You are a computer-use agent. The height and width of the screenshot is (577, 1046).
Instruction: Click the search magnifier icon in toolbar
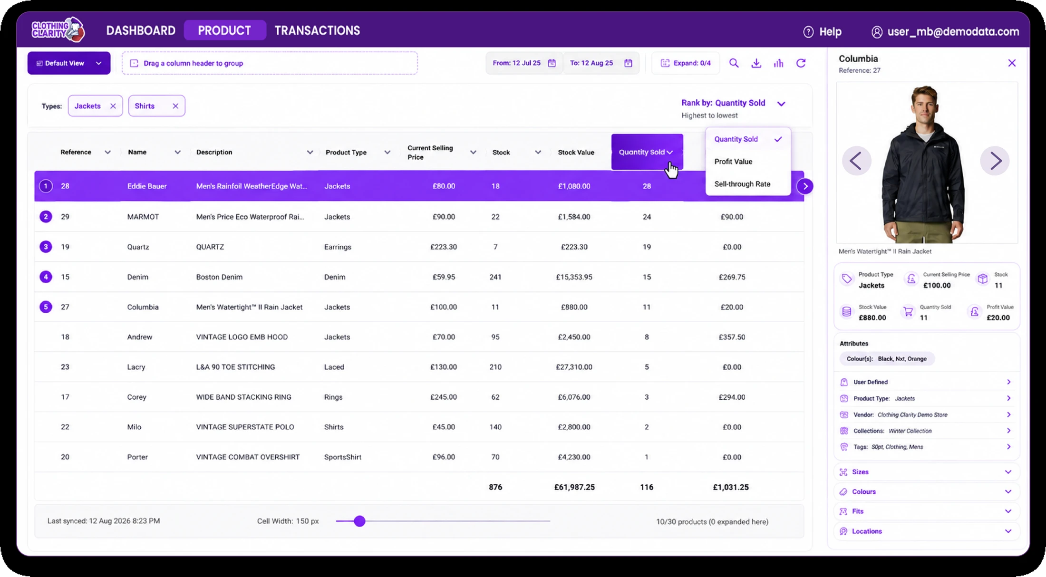734,63
